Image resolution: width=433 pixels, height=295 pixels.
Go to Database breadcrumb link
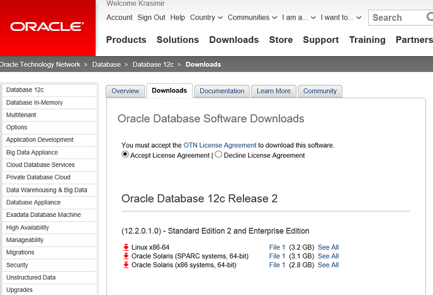point(106,64)
